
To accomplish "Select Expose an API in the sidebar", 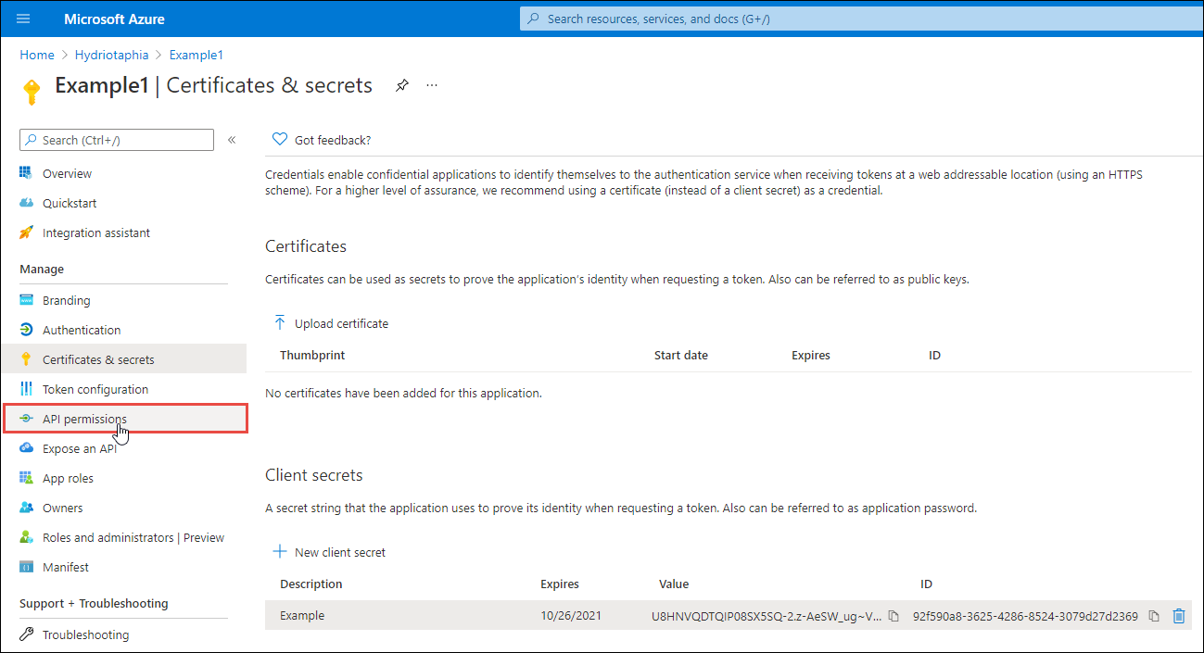I will [x=86, y=447].
